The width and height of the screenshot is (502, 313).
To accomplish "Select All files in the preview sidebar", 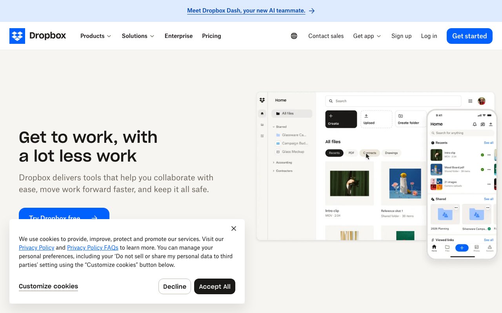I will (292, 113).
